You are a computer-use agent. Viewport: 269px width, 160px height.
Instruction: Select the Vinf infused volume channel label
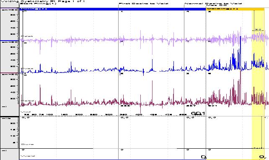[x=26, y=112]
